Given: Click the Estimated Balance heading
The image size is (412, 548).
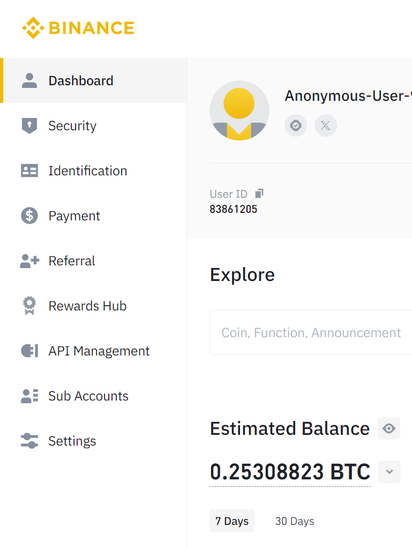Looking at the screenshot, I should (290, 428).
